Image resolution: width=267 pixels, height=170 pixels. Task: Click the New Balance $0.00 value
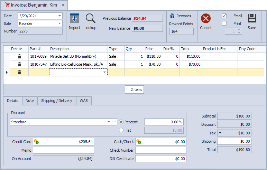tap(147, 28)
